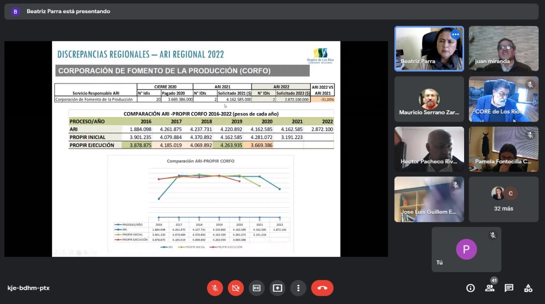Open the more options menu

[298, 288]
